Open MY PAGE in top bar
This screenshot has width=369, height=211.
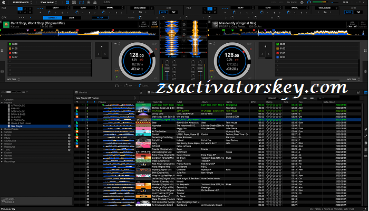292,2
